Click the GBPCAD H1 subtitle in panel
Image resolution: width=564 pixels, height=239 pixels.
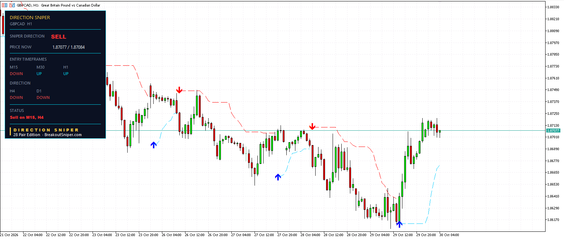pyautogui.click(x=21, y=24)
